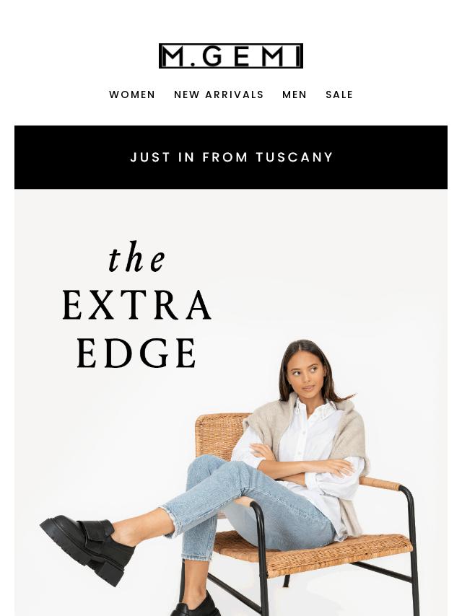This screenshot has width=462, height=616.
Task: Click the black loafer at the bottom edge
Action: (x=196, y=607)
